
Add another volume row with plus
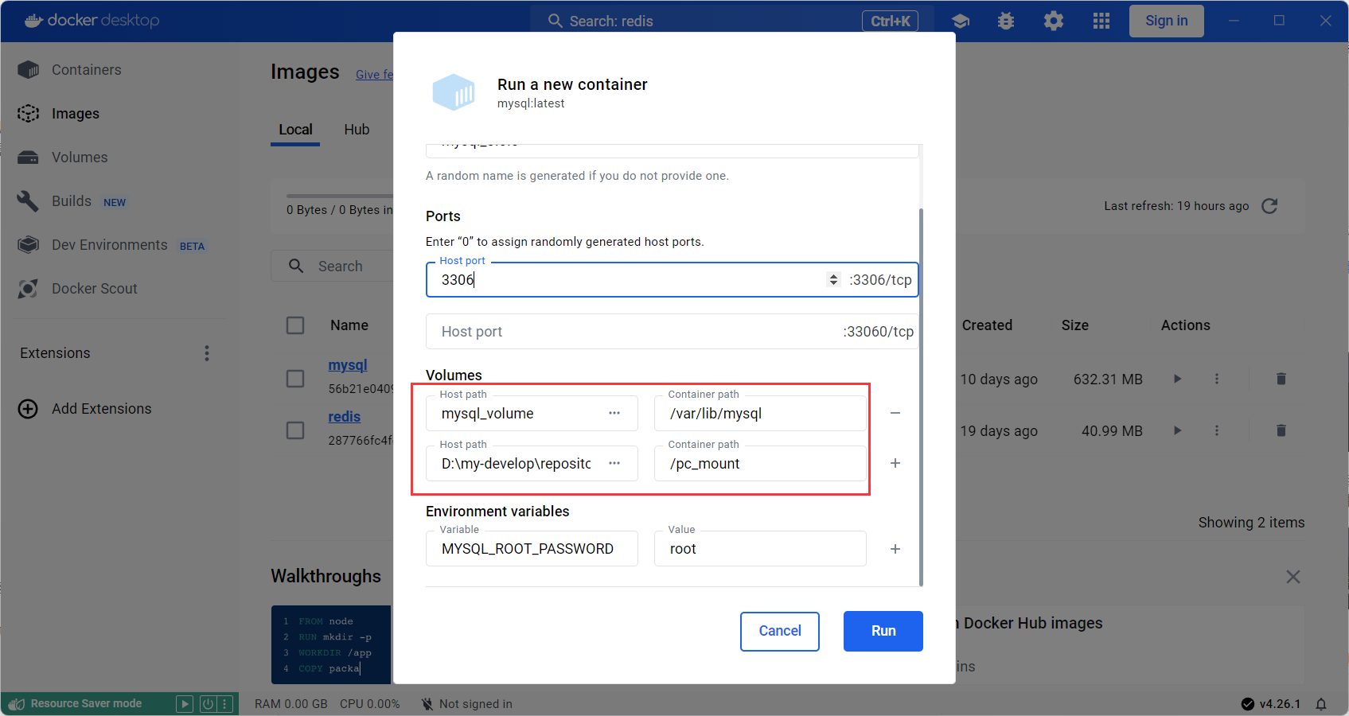[x=895, y=463]
